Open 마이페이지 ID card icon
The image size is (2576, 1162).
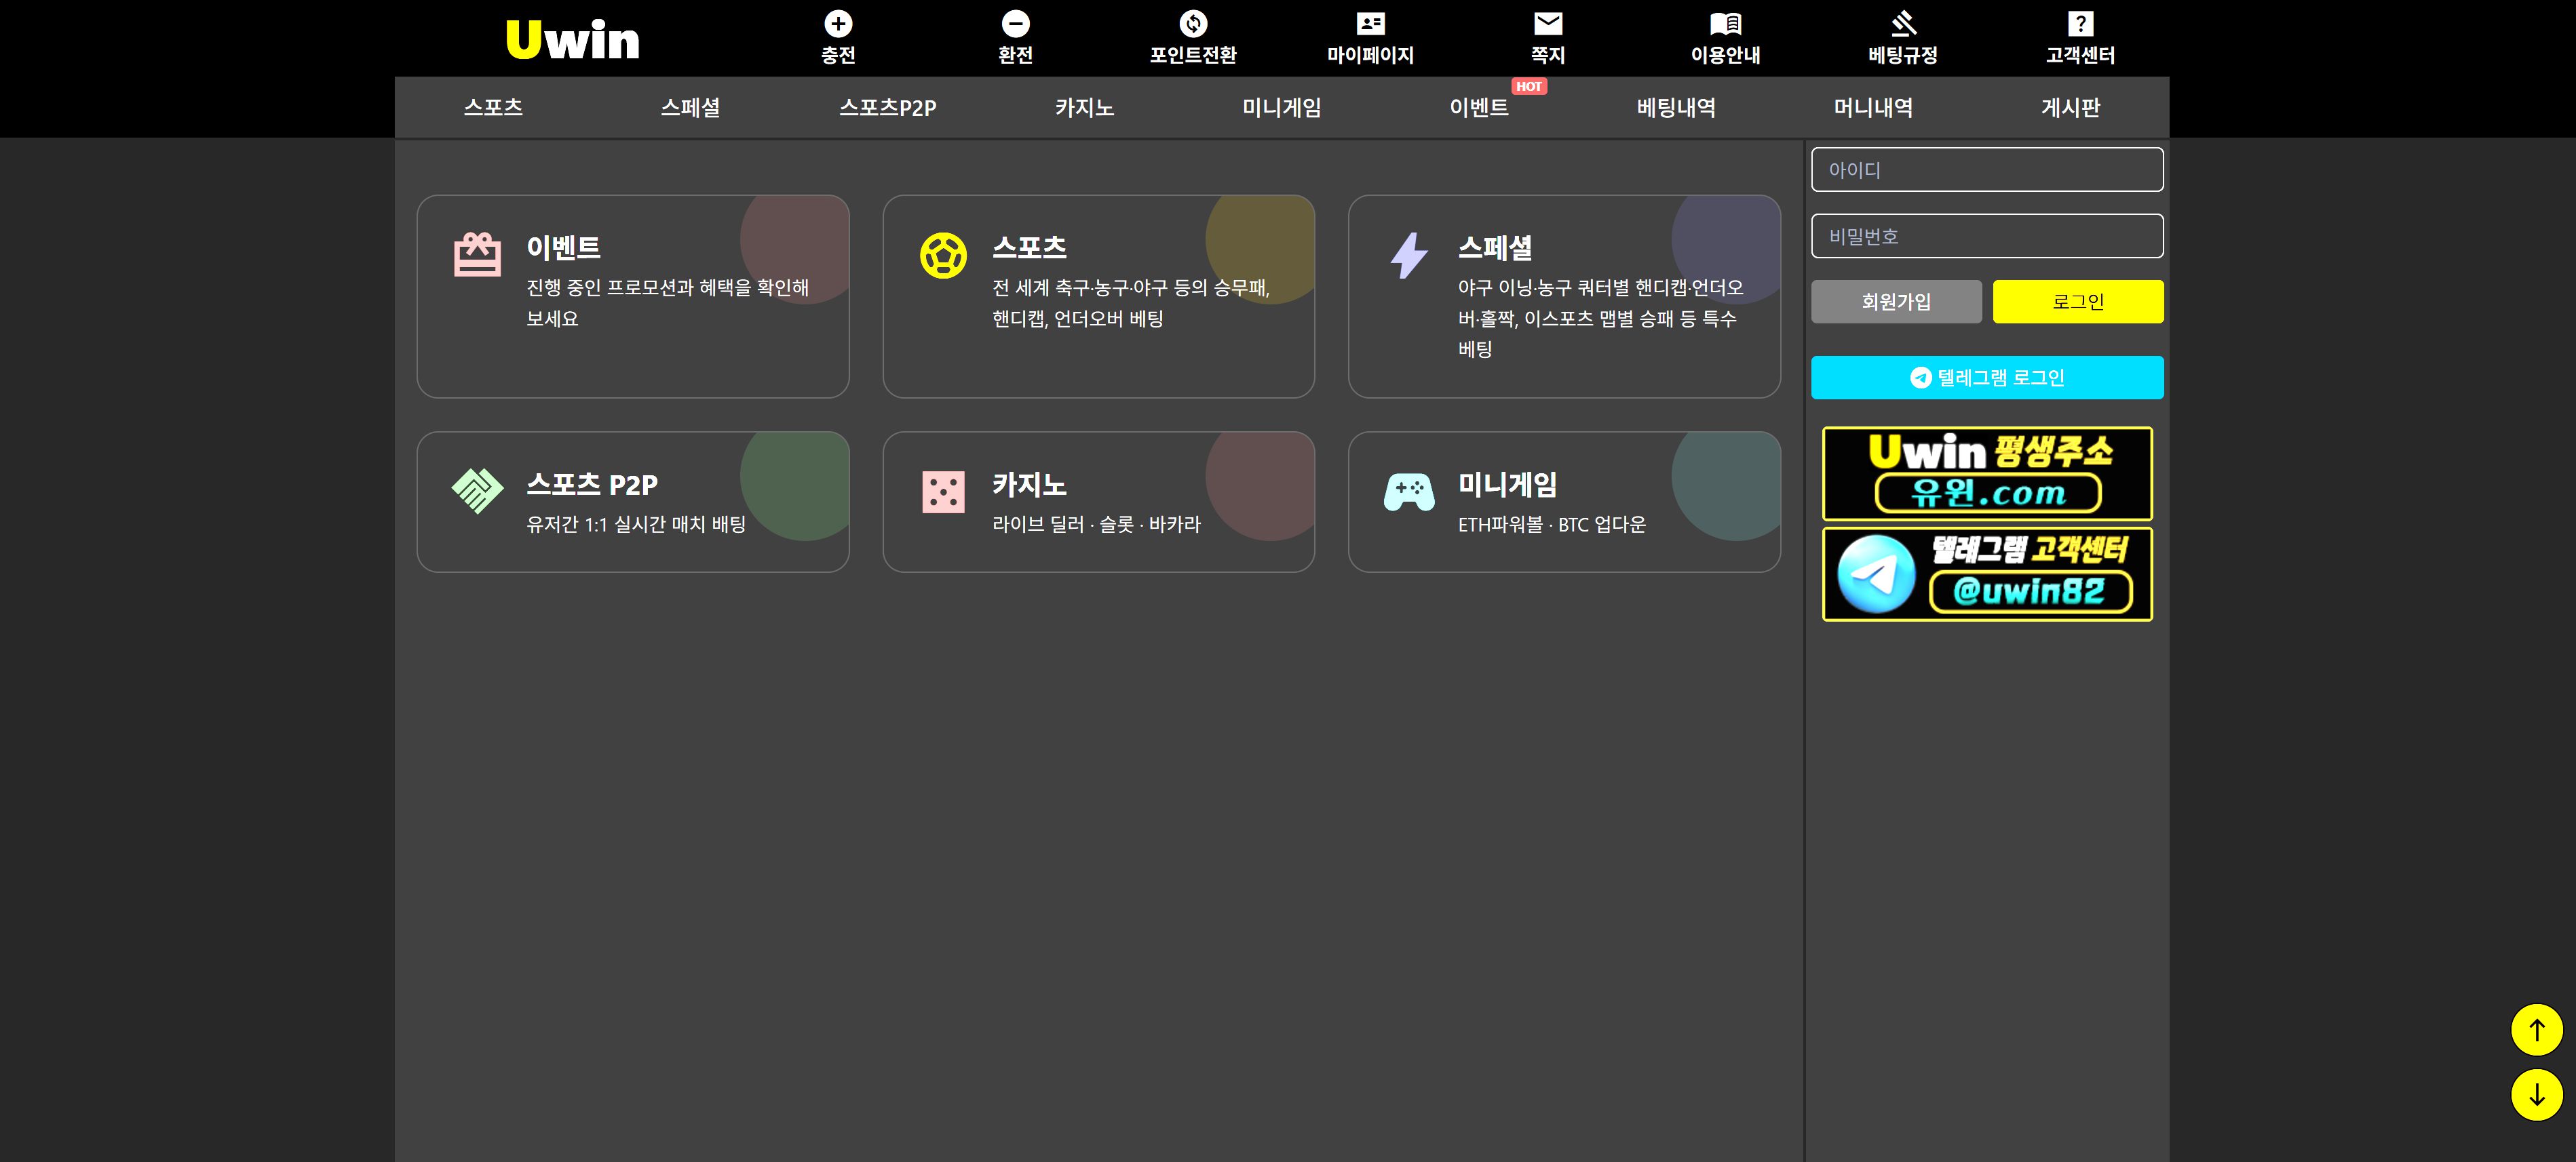click(x=1370, y=23)
